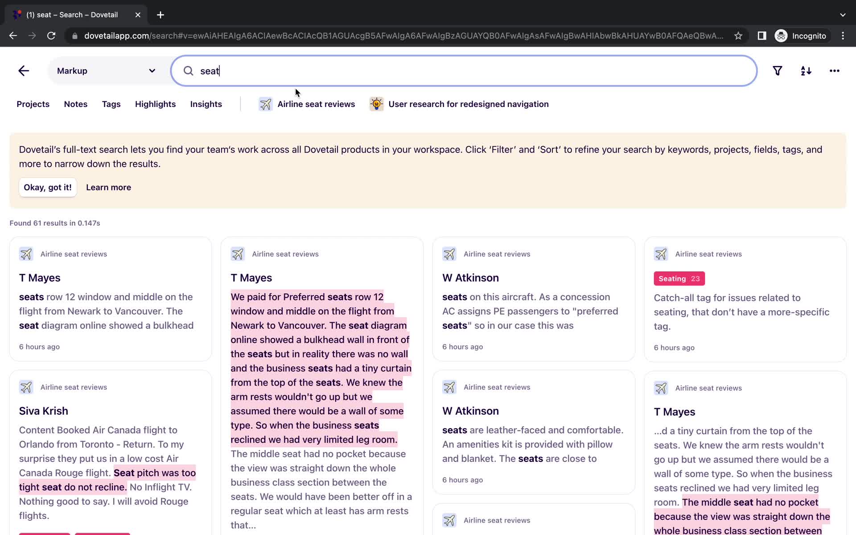856x535 pixels.
Task: Click the search field containing 'seat'
Action: (464, 71)
